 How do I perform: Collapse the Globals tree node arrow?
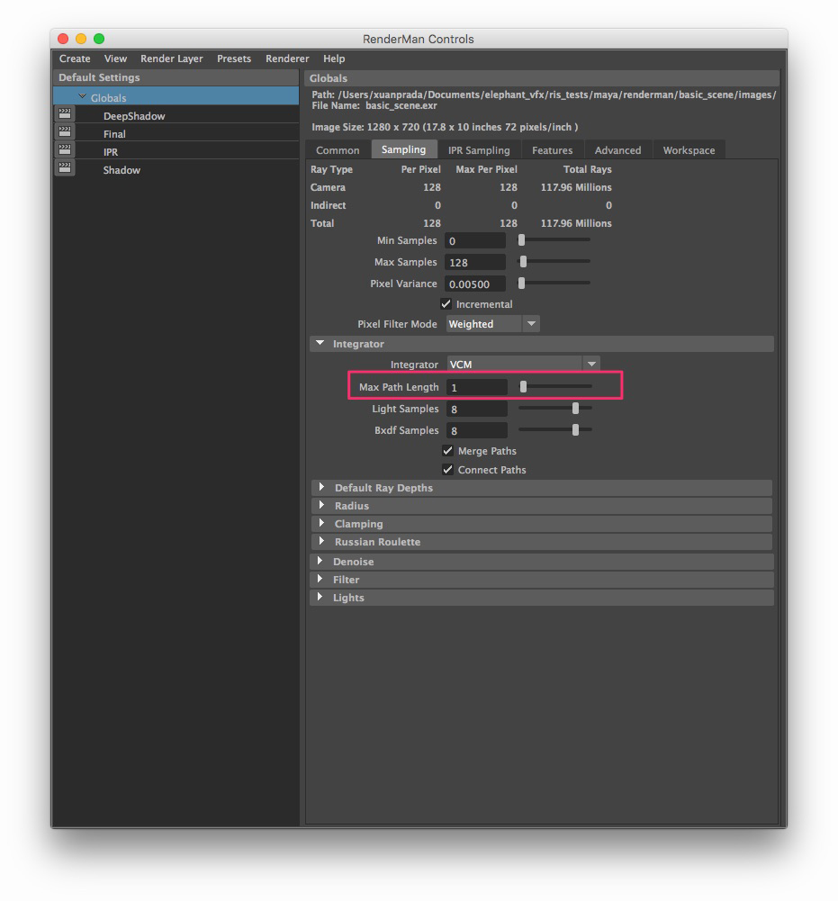pyautogui.click(x=82, y=96)
